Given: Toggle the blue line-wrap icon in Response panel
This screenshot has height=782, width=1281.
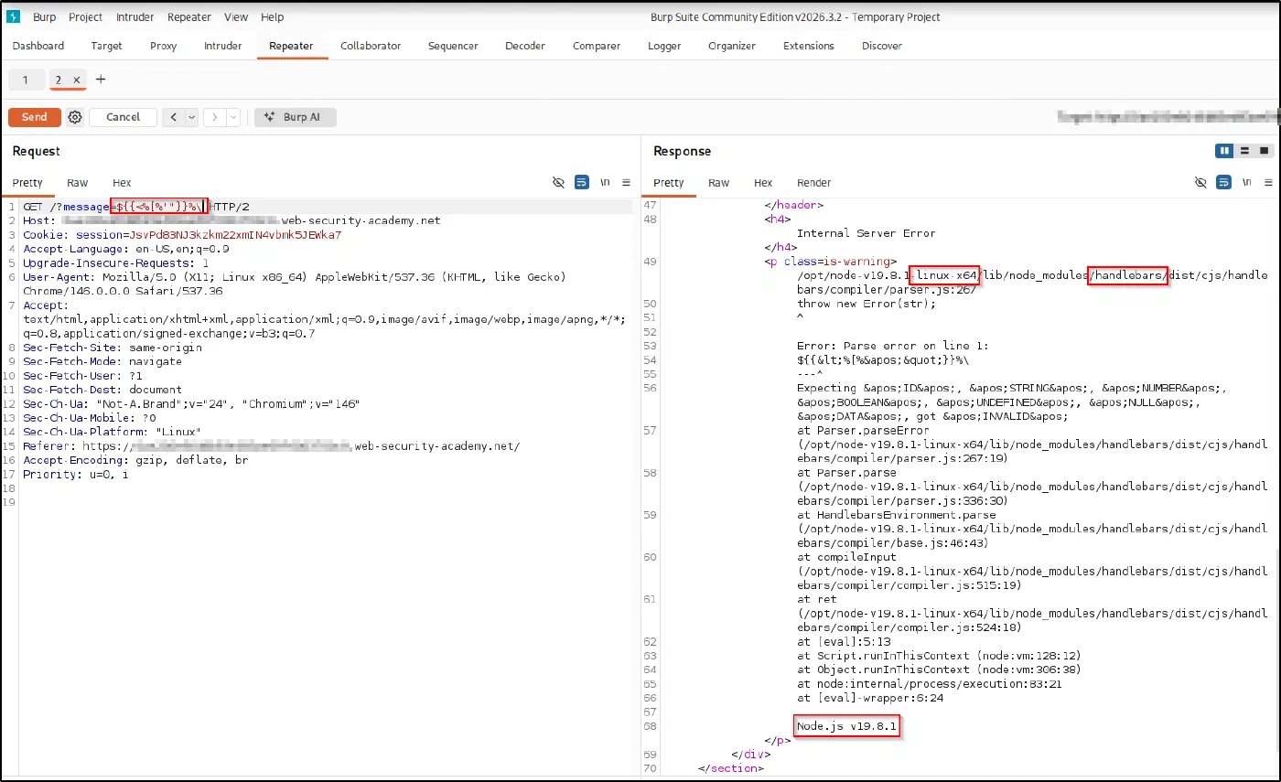Looking at the screenshot, I should [x=1223, y=183].
